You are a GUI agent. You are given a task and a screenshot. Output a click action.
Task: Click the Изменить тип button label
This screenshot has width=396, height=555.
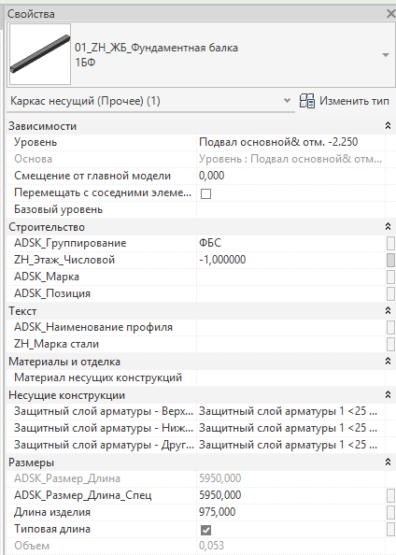click(354, 101)
